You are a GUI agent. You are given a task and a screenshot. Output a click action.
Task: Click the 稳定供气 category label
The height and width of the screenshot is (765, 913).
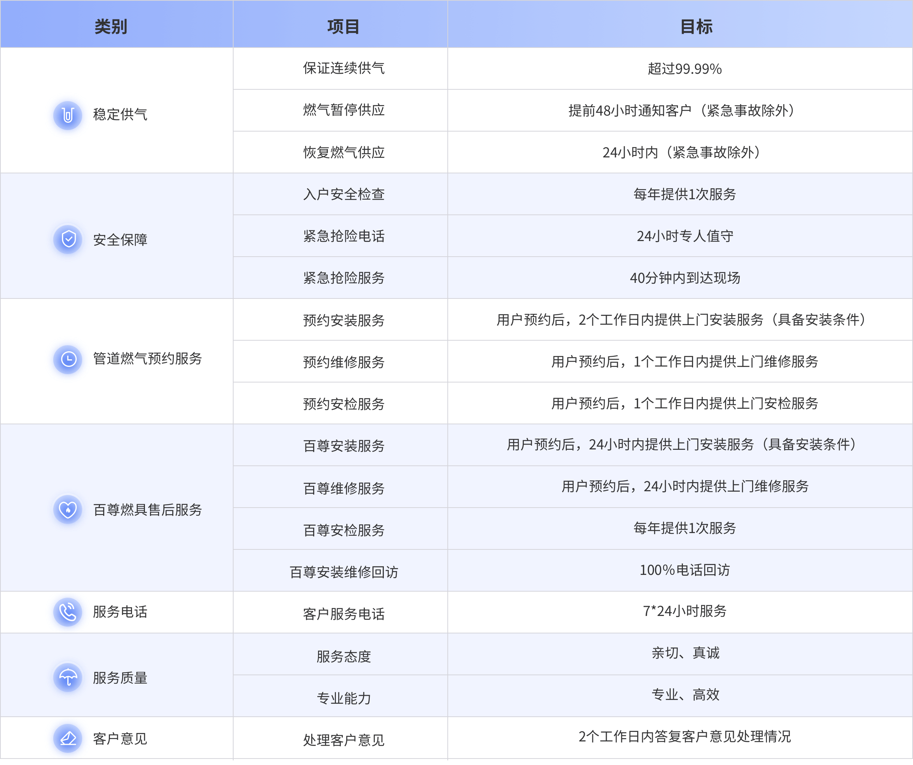click(120, 115)
